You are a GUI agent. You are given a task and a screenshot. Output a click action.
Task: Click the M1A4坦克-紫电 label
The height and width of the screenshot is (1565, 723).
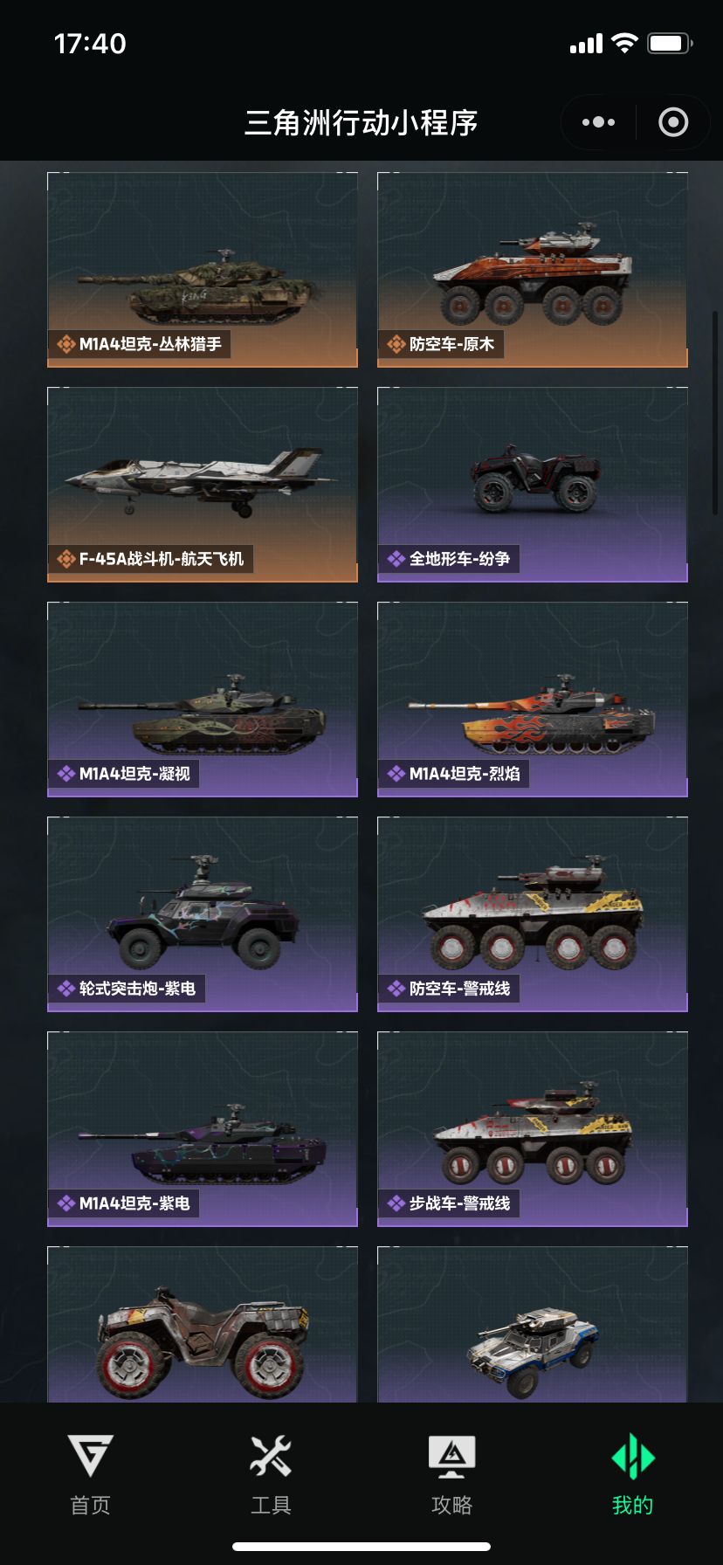pyautogui.click(x=134, y=1203)
